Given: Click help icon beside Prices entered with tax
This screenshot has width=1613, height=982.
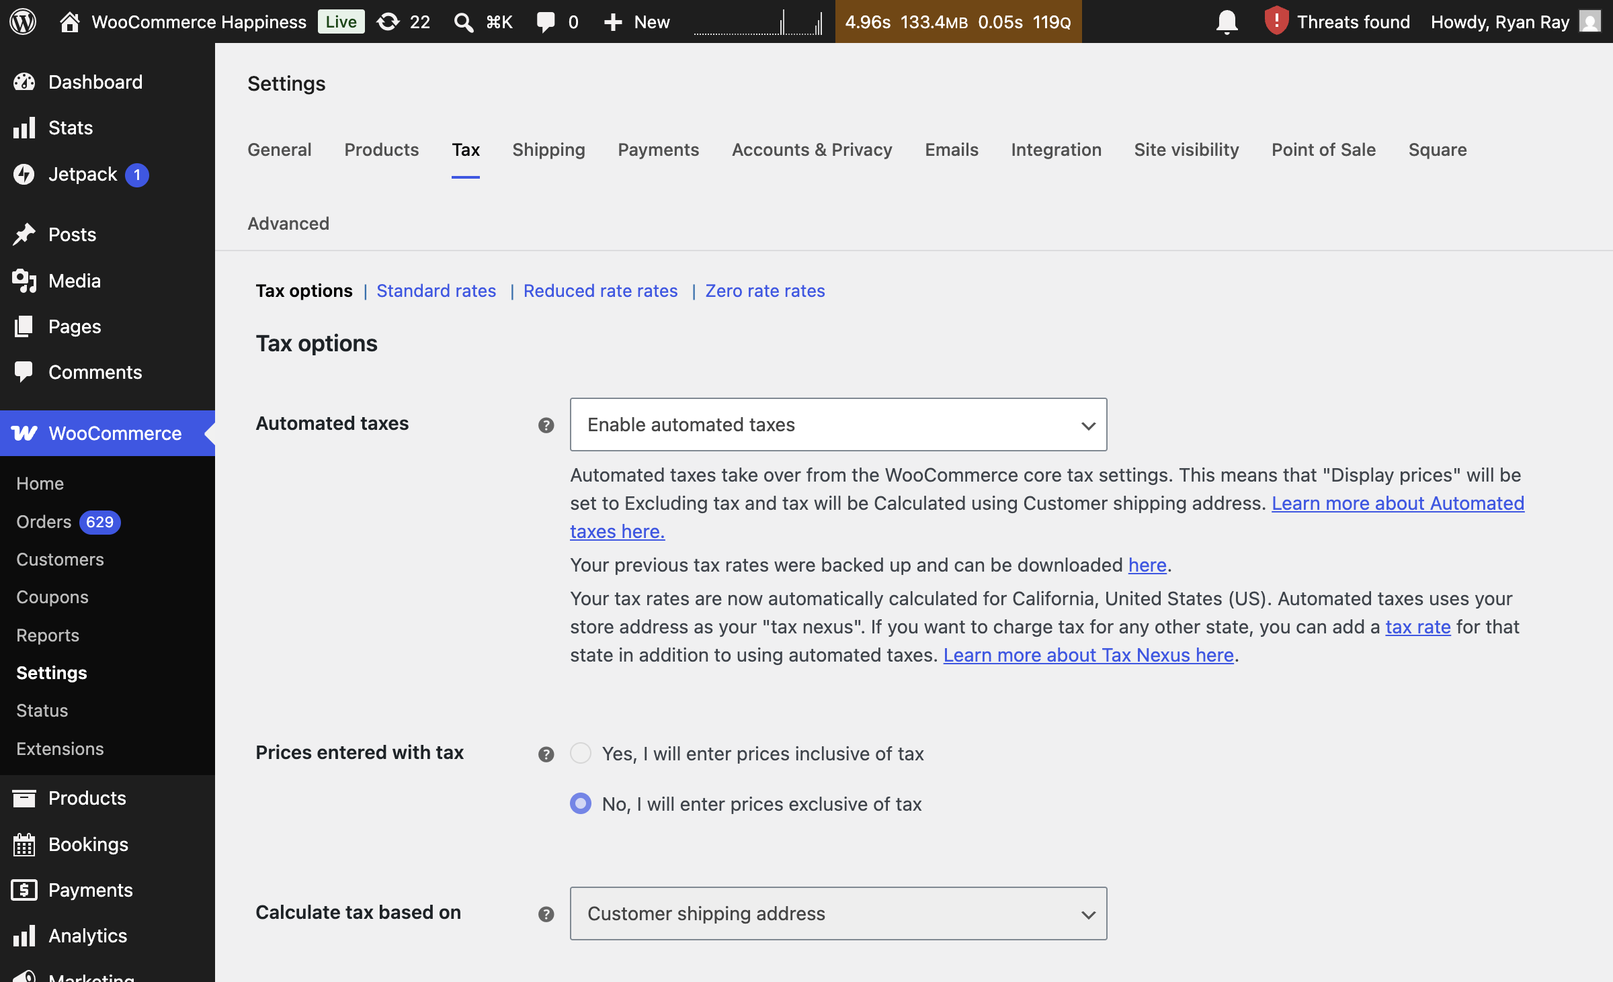Looking at the screenshot, I should click(546, 754).
